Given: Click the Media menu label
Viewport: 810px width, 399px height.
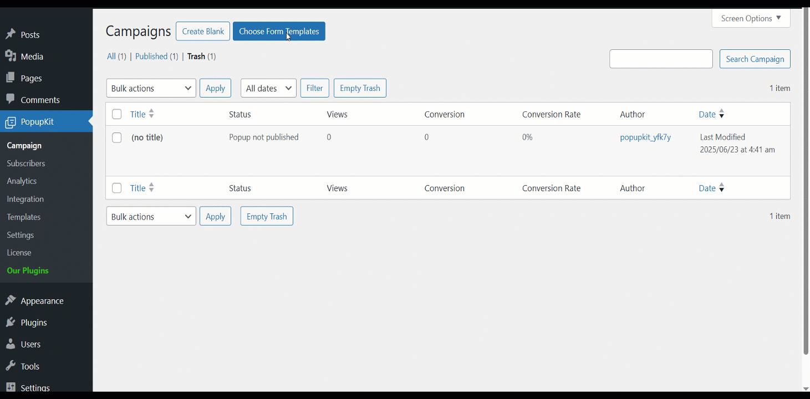Looking at the screenshot, I should [32, 57].
